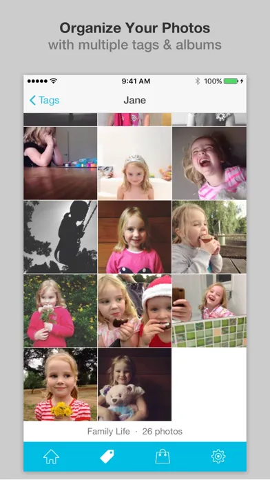Open photo of laughing girl in striped top

click(x=209, y=163)
